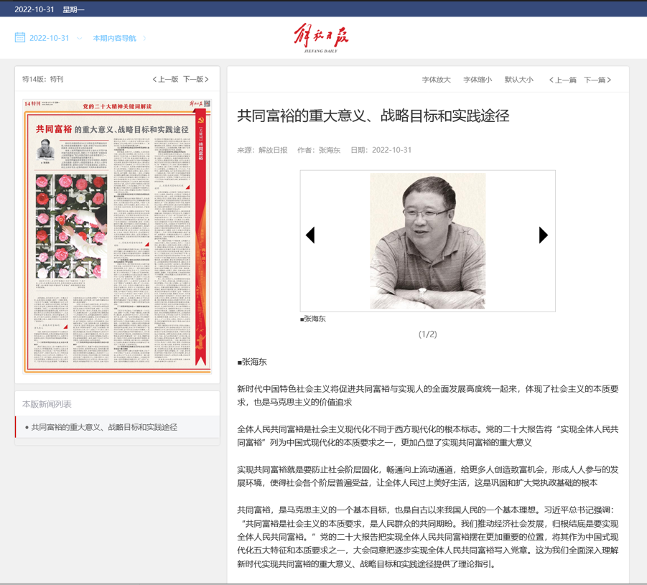This screenshot has width=647, height=585.
Task: Open next article with 下一篇
Action: [597, 80]
